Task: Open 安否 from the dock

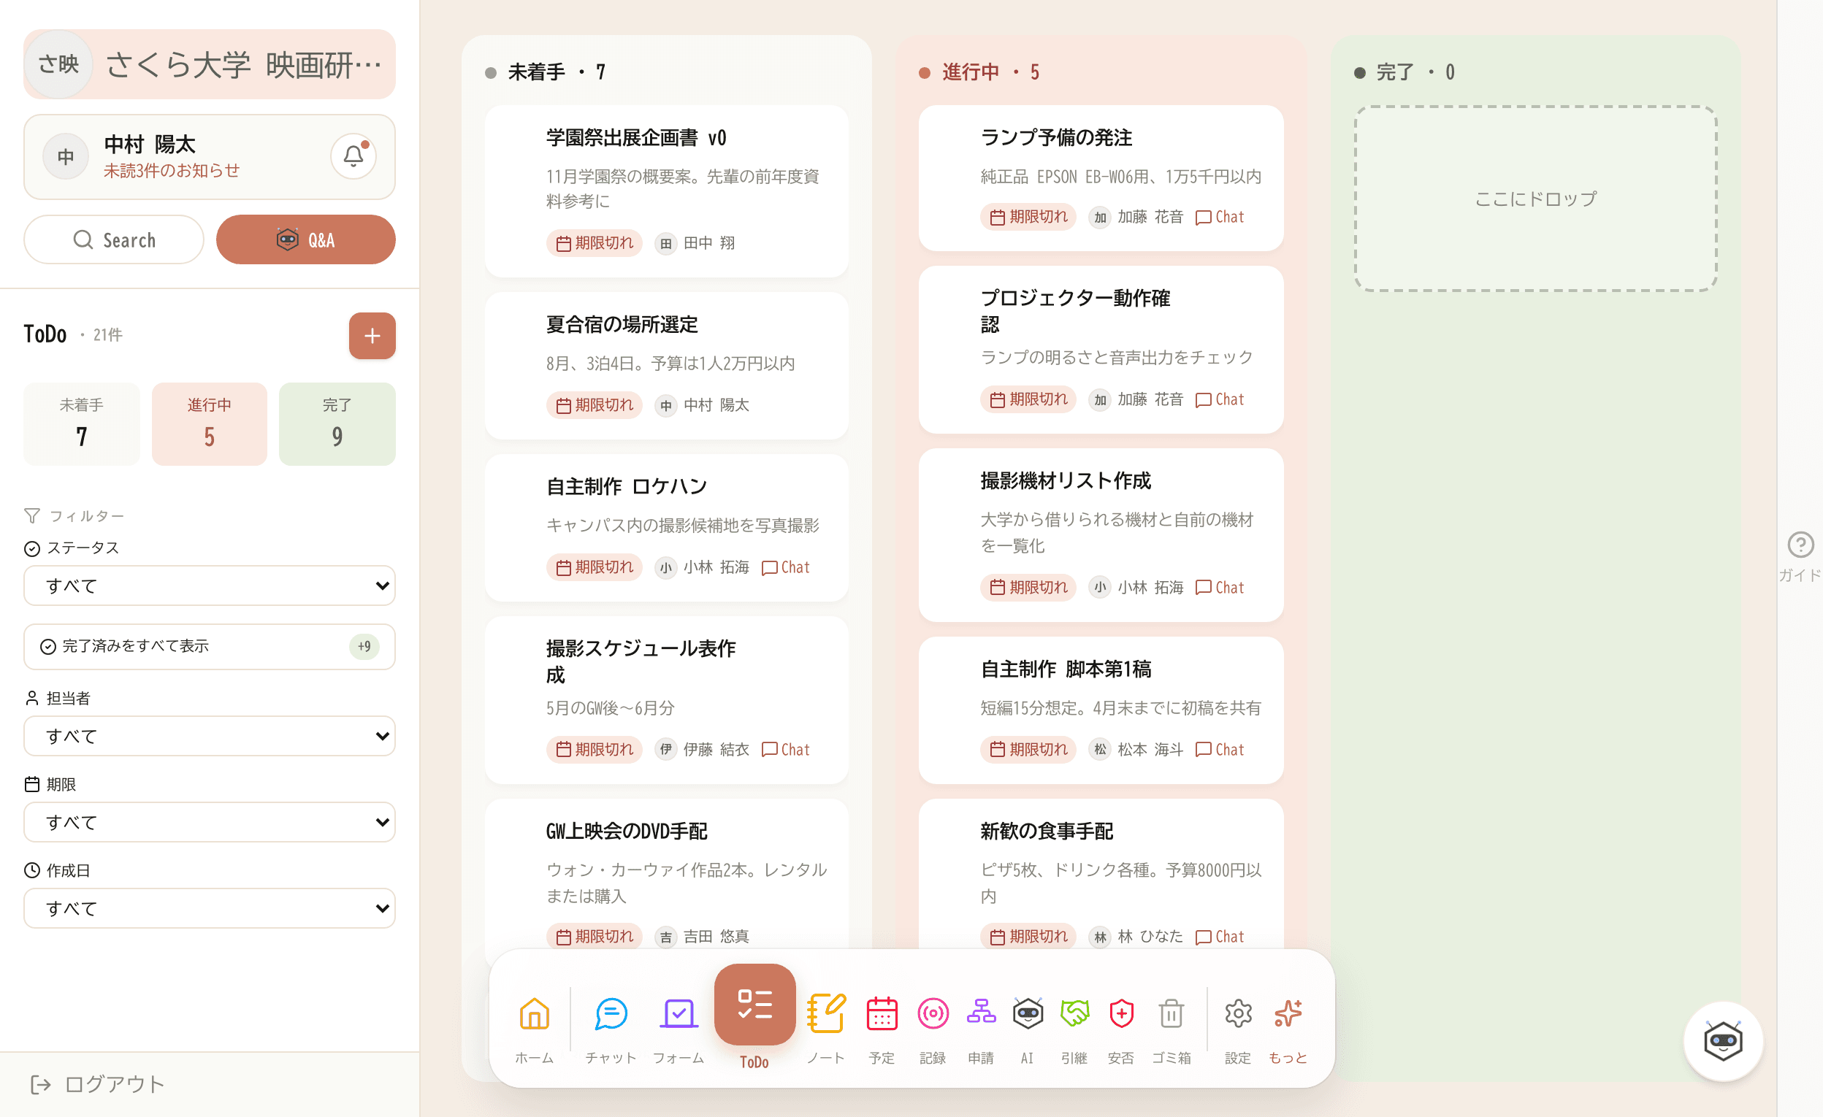Action: pos(1122,1029)
